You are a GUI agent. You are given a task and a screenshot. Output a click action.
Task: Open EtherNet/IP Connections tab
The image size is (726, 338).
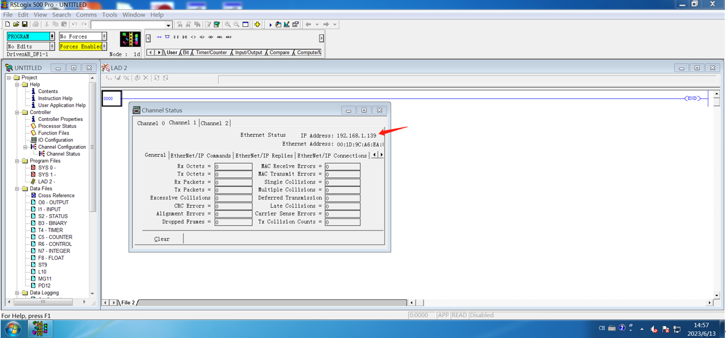[332, 156]
